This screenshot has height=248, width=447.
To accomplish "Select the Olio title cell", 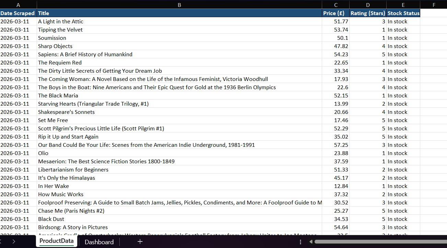I will coord(179,153).
